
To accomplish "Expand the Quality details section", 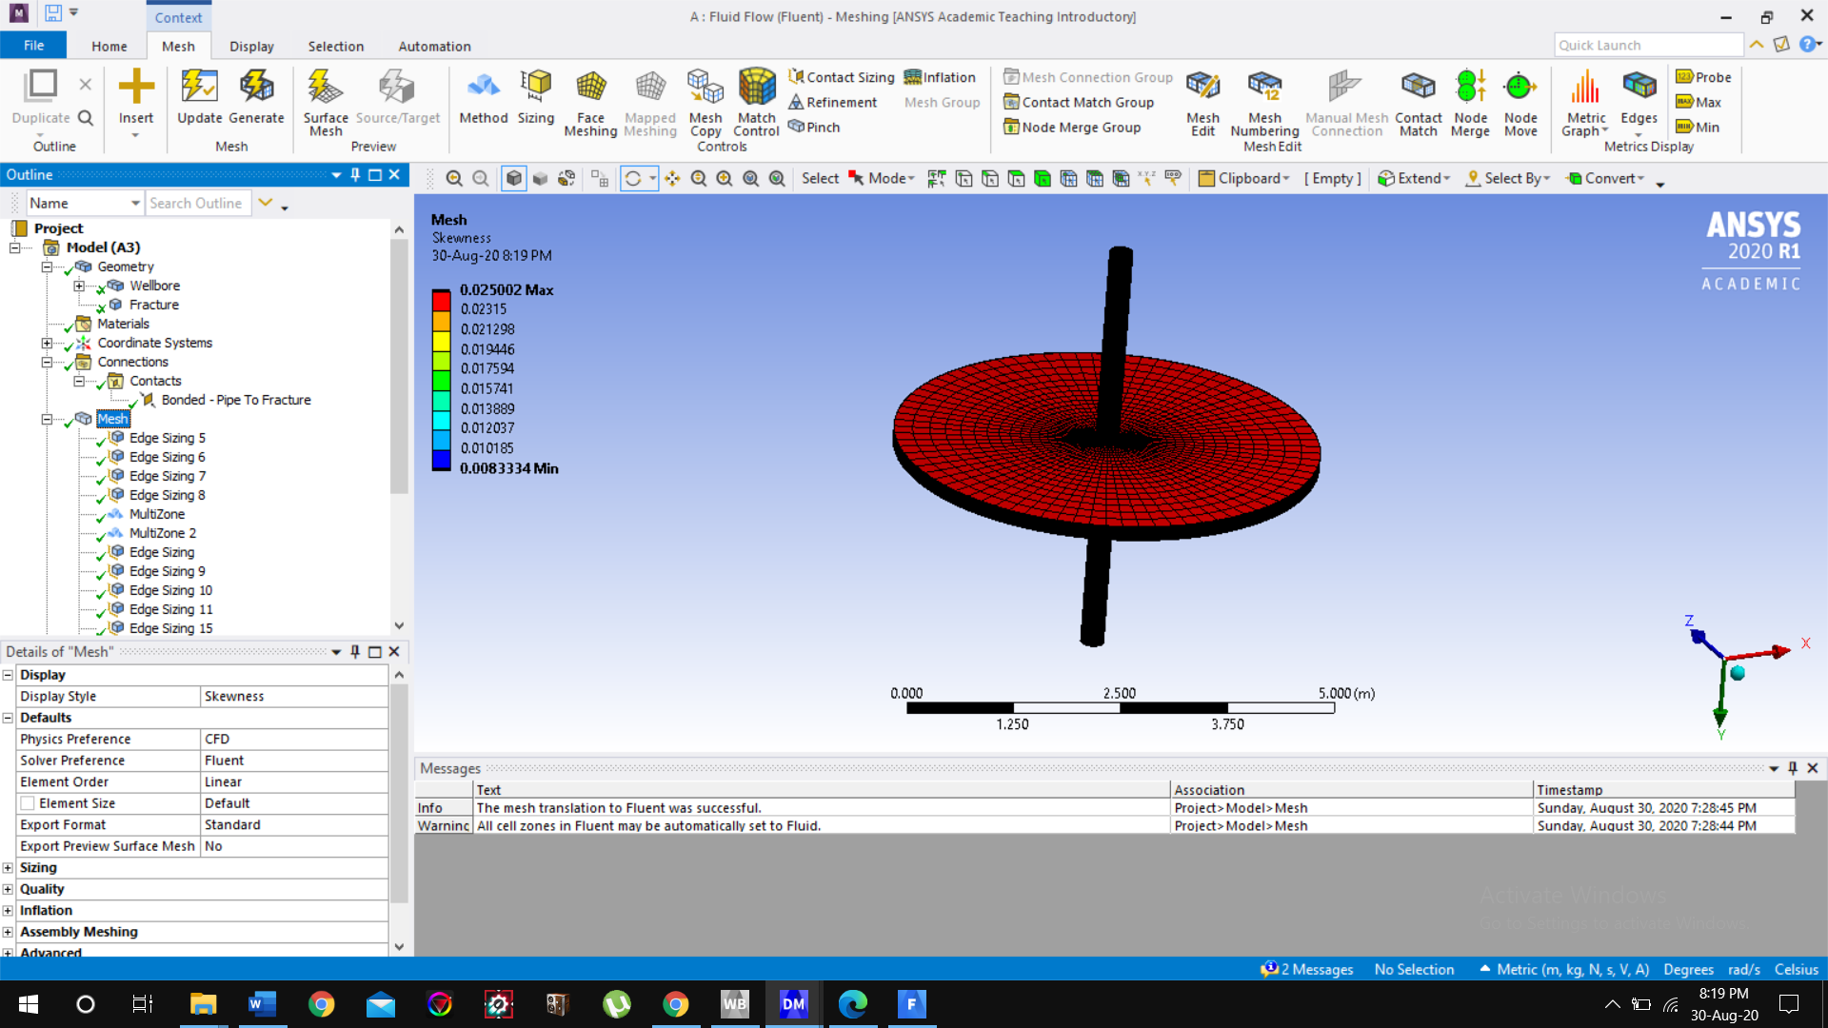I will point(8,889).
